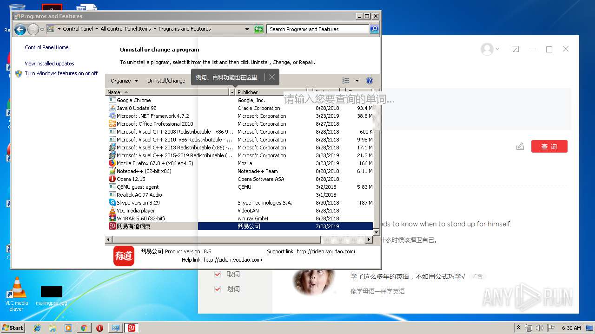
Task: Select WinRAR 5.60 (32-bit) entry
Action: tap(141, 218)
